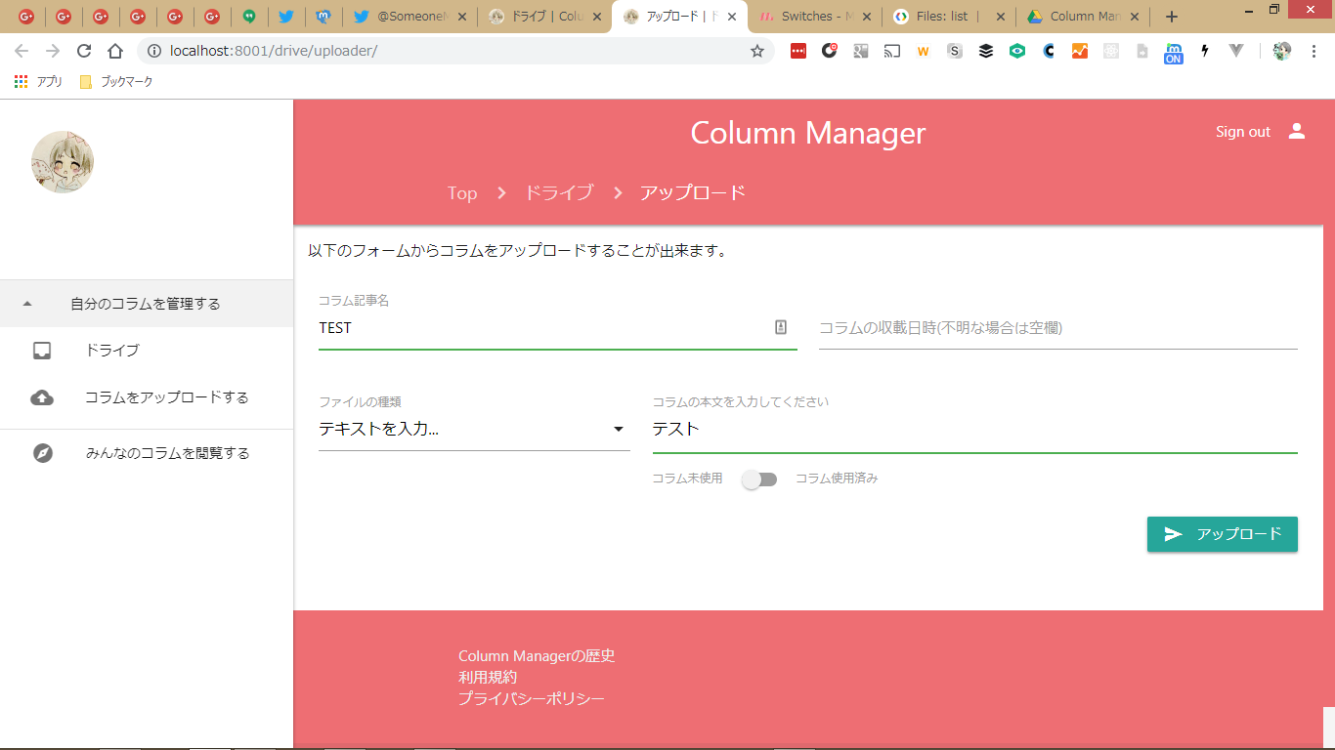
Task: Open the プライバシーポリシー footer link
Action: pos(531,698)
